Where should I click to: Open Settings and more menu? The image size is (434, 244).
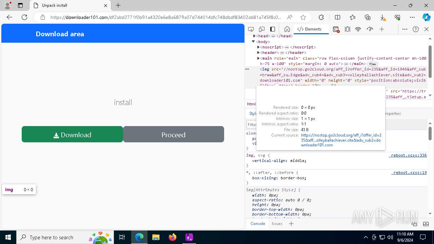tap(412, 17)
